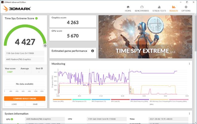This screenshot has width=197, height=124.
Task: Select the RESULTS tab
Action: click(x=174, y=9)
